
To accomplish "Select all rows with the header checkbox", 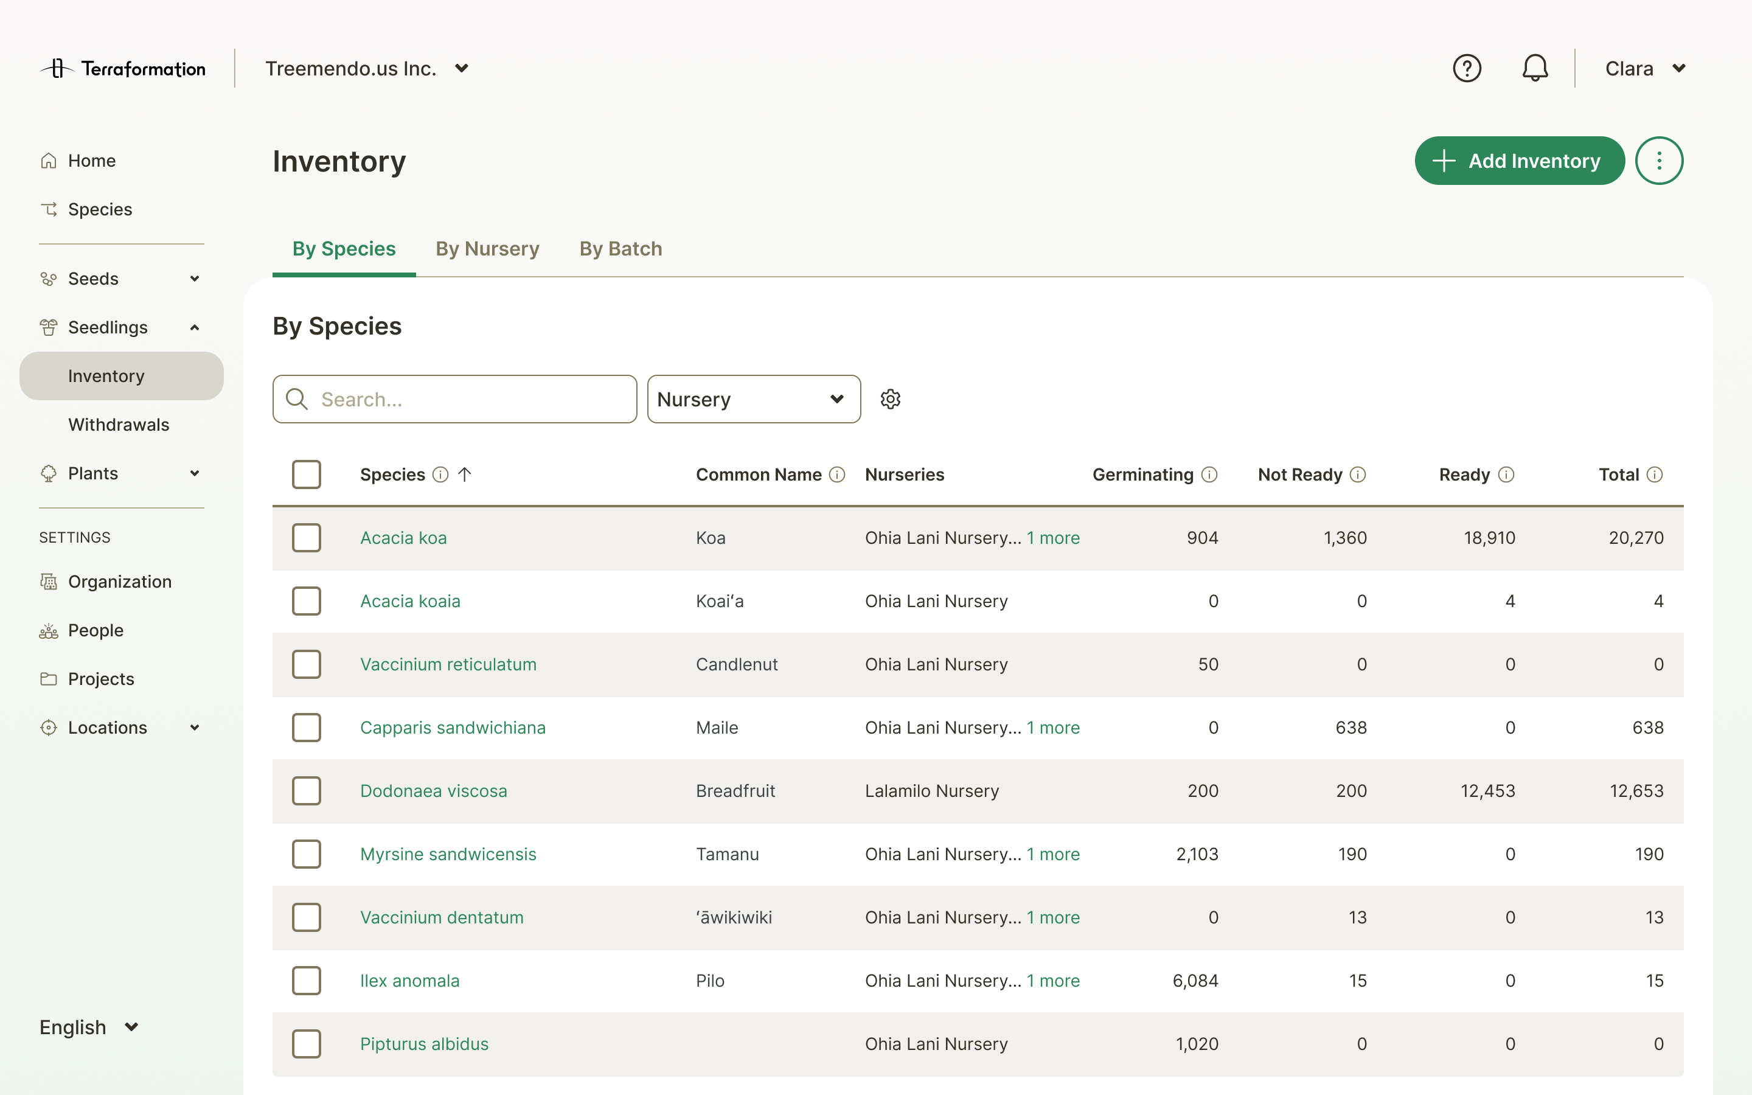I will [306, 474].
